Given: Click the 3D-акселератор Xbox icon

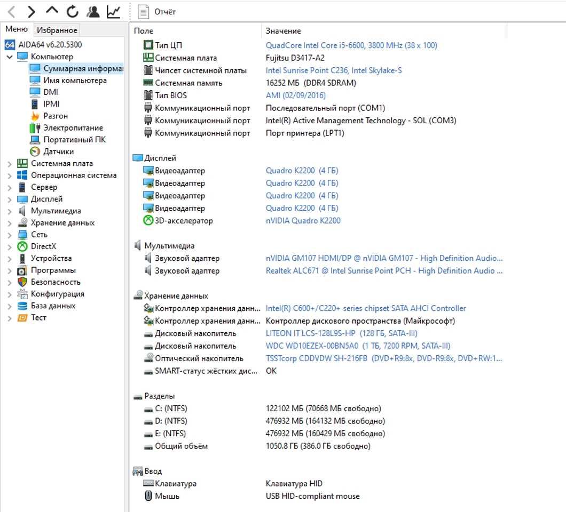Looking at the screenshot, I should pos(148,220).
